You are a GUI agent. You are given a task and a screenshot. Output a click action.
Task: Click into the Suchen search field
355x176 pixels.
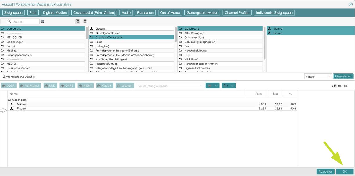click(x=26, y=21)
